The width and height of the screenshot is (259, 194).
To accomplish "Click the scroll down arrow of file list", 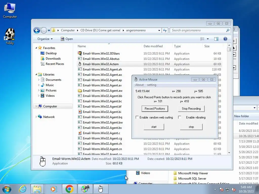I will 229,153.
